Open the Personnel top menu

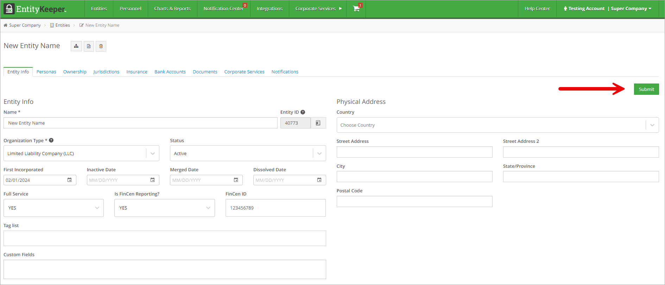click(131, 8)
